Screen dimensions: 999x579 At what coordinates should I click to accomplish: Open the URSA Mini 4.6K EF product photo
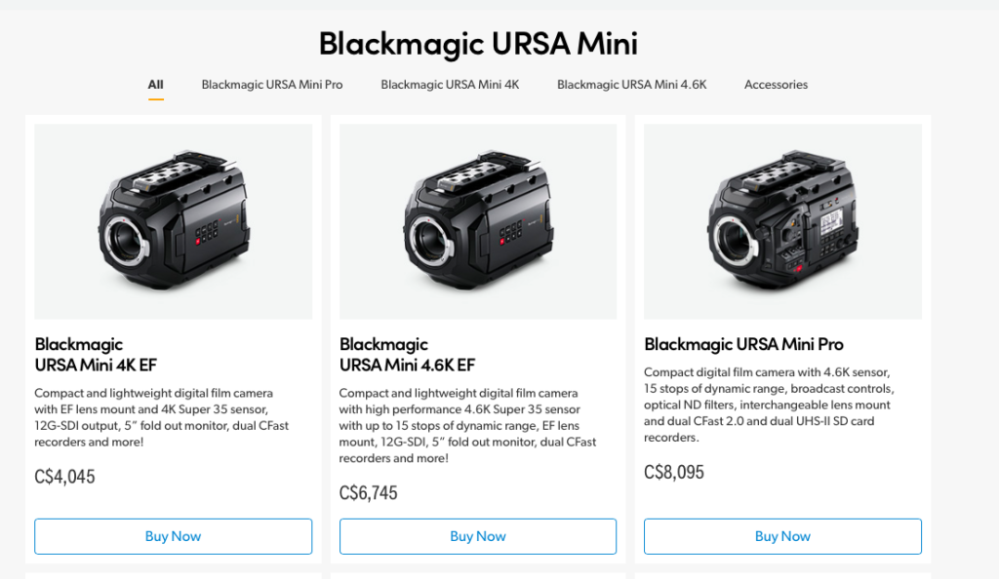pos(478,221)
